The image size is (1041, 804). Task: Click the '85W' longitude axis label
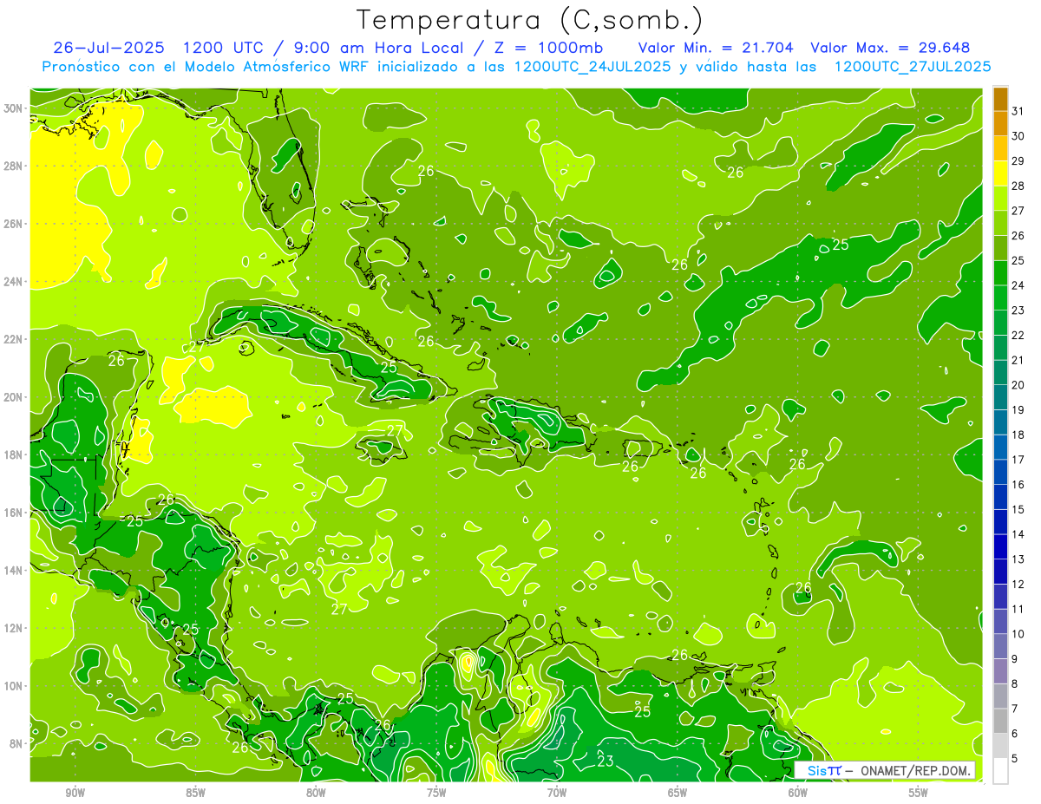[195, 792]
